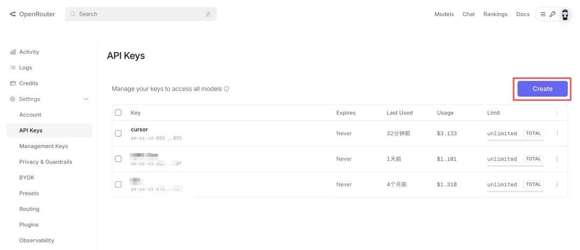
Task: Open Management Keys page
Action: tap(44, 146)
